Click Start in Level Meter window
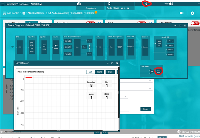Image resolution: width=200 pixels, height=138 pixels. click(x=110, y=72)
